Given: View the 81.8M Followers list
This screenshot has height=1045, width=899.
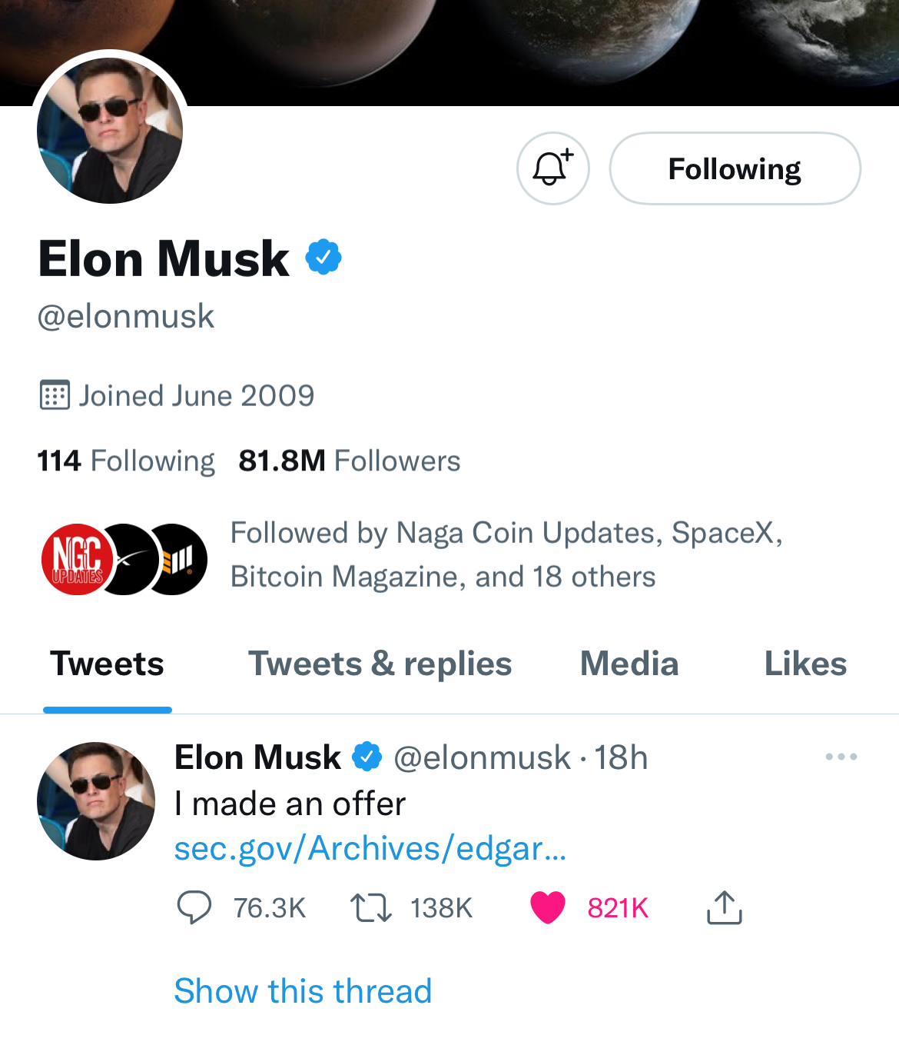Looking at the screenshot, I should click(350, 461).
